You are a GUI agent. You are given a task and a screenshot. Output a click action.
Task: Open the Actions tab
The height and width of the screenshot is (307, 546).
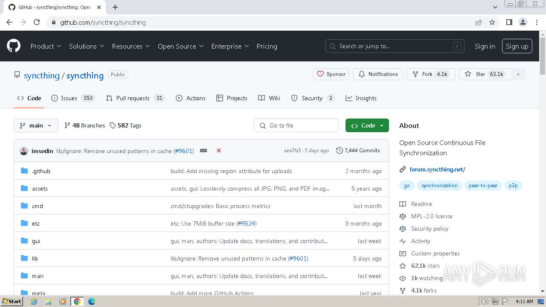tap(191, 98)
